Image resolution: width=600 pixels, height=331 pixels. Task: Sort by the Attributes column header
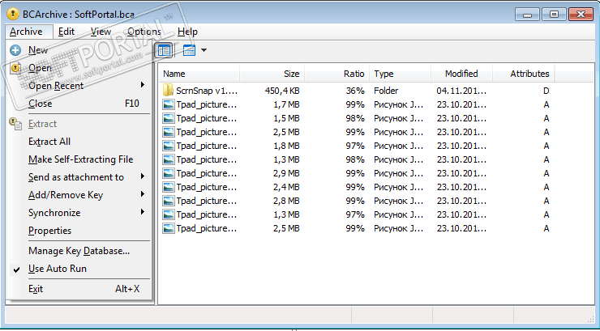coord(524,74)
